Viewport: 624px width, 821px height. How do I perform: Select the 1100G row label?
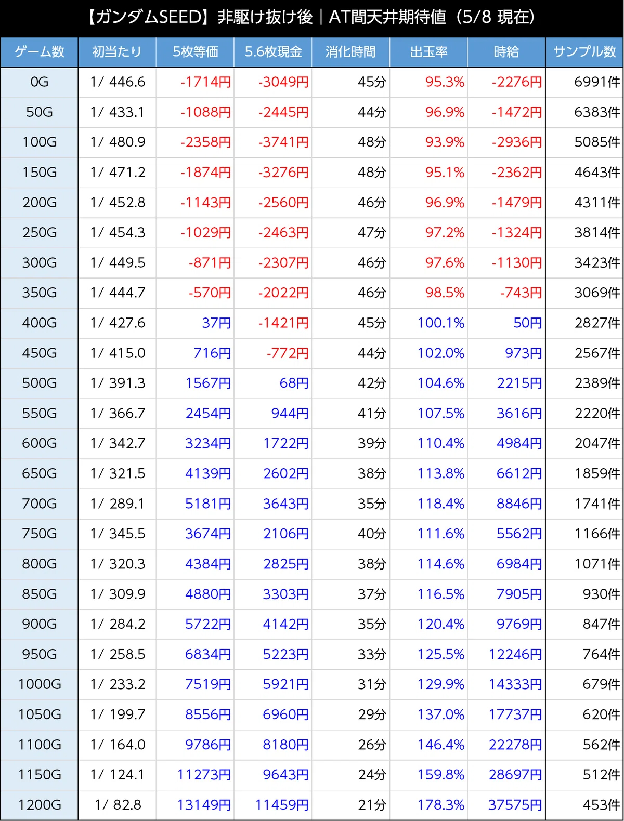tap(40, 745)
